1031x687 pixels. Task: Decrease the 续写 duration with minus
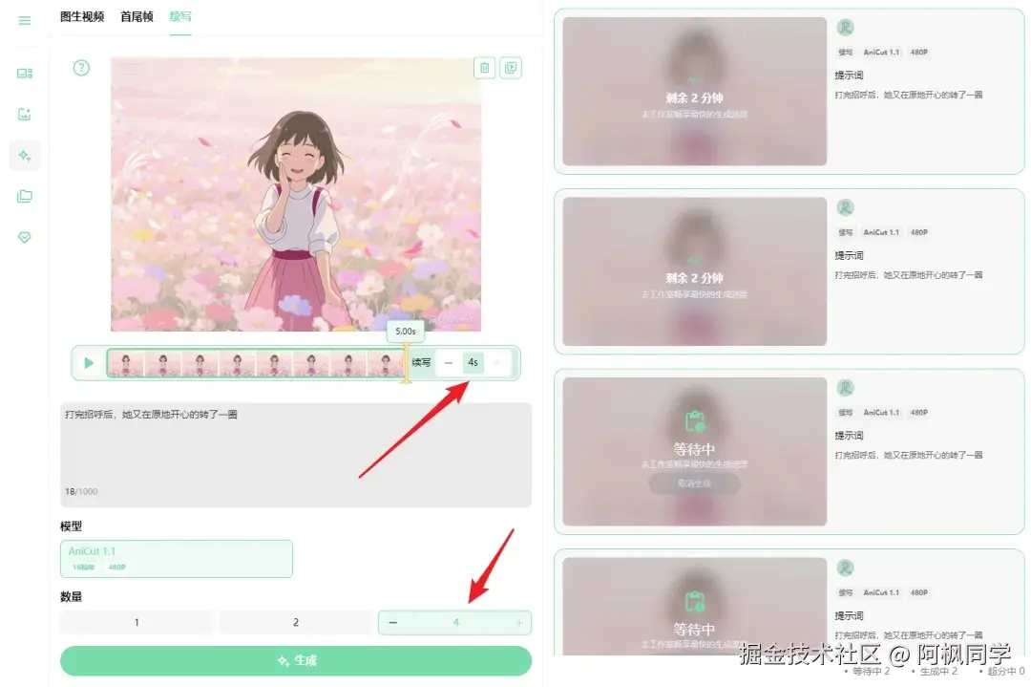pyautogui.click(x=449, y=362)
